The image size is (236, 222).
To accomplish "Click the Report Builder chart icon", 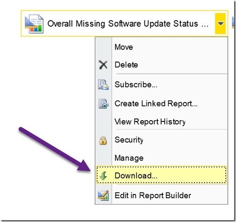I will (103, 195).
